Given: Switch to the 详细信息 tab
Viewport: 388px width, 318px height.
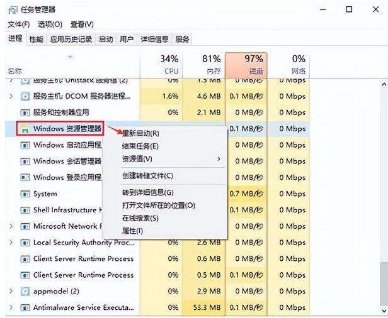Looking at the screenshot, I should 154,39.
